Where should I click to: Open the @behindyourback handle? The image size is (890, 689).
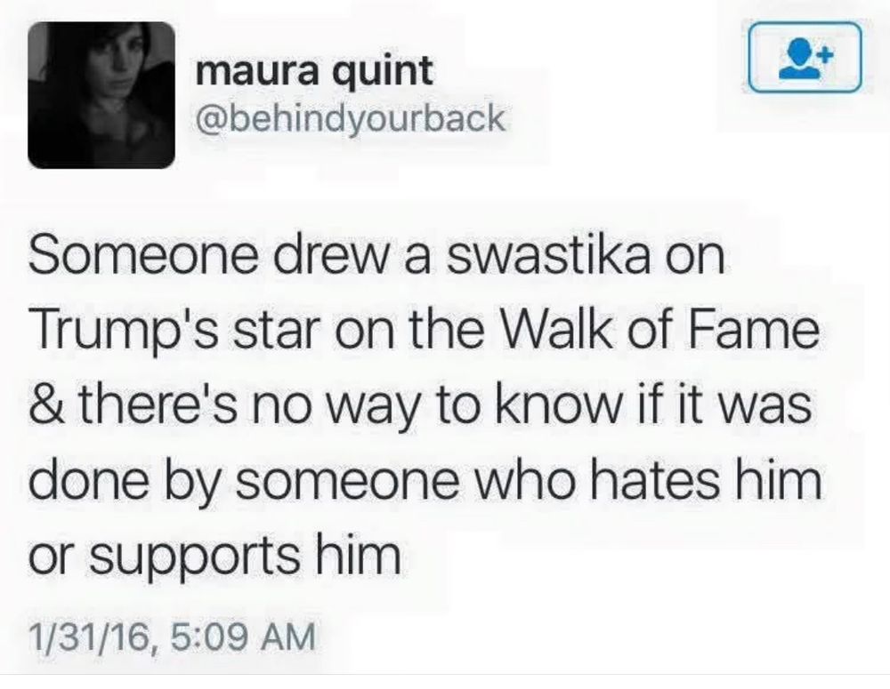click(x=350, y=117)
